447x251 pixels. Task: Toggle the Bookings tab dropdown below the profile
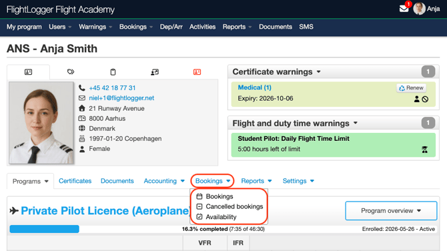(213, 181)
